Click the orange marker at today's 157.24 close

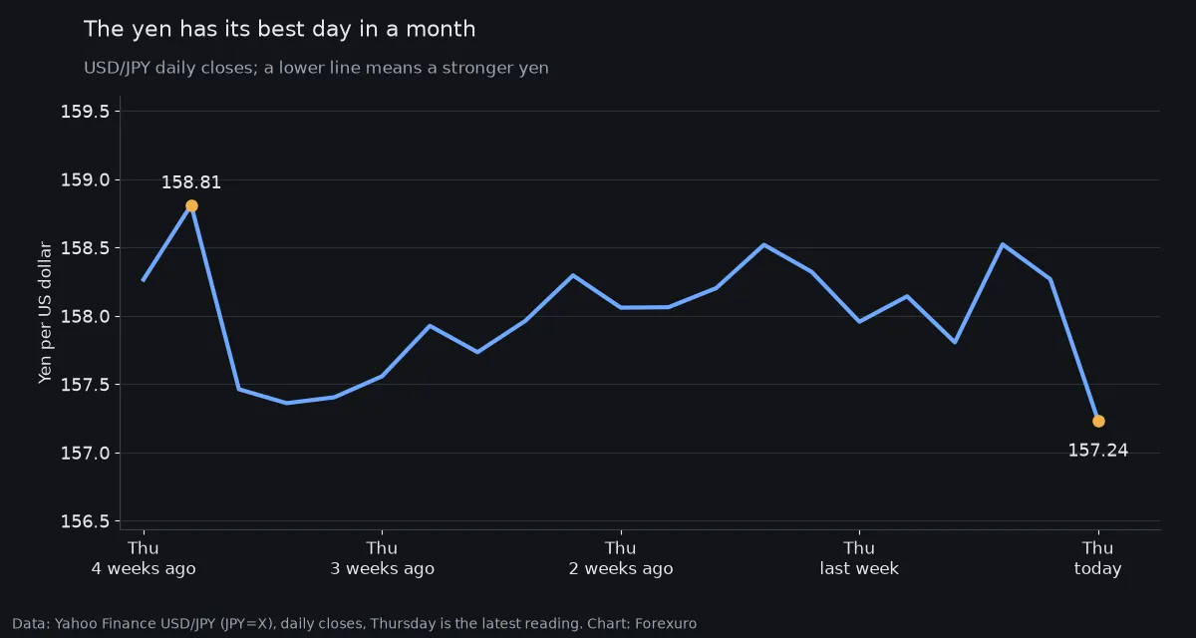[1098, 421]
